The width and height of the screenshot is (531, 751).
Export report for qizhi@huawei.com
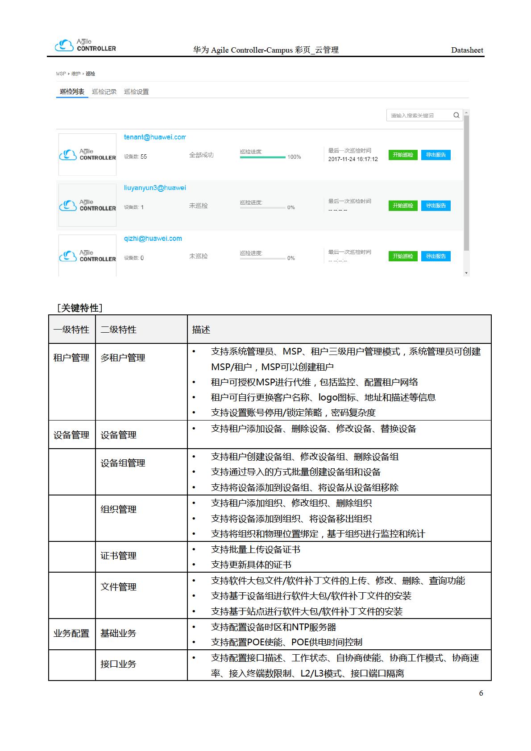[x=436, y=256]
